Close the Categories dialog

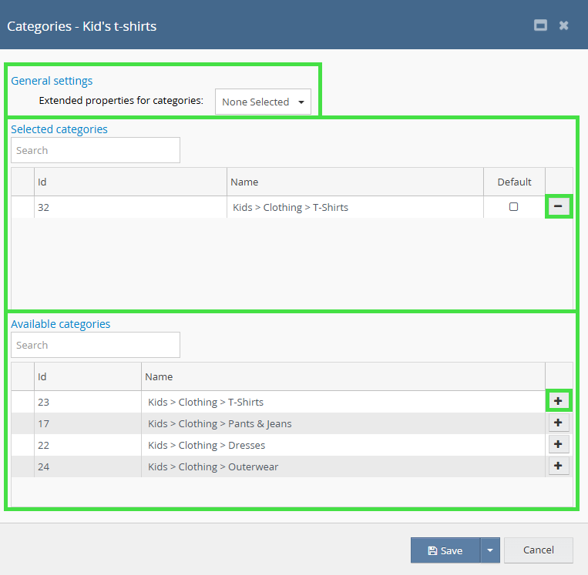pos(563,25)
